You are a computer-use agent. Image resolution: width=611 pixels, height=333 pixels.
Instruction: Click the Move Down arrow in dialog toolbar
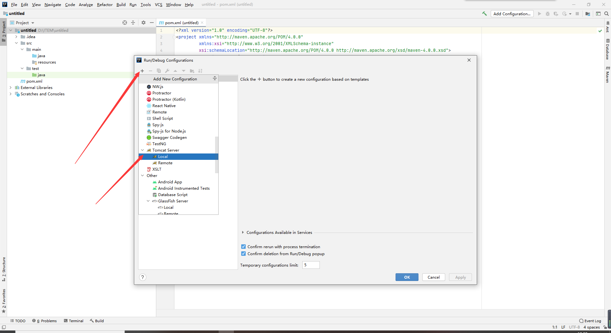[x=184, y=71]
